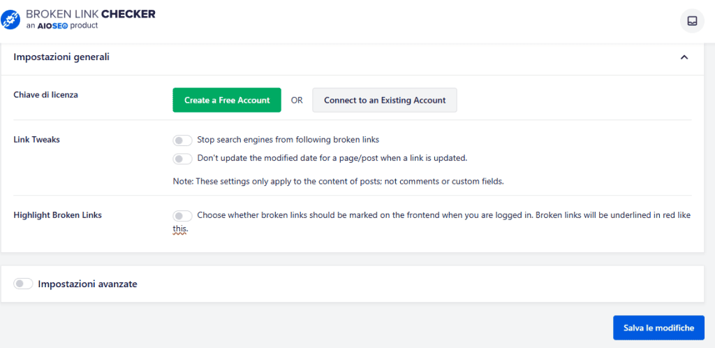
Task: Click the 'an AIOSEO product' tagline
Action: coord(62,26)
